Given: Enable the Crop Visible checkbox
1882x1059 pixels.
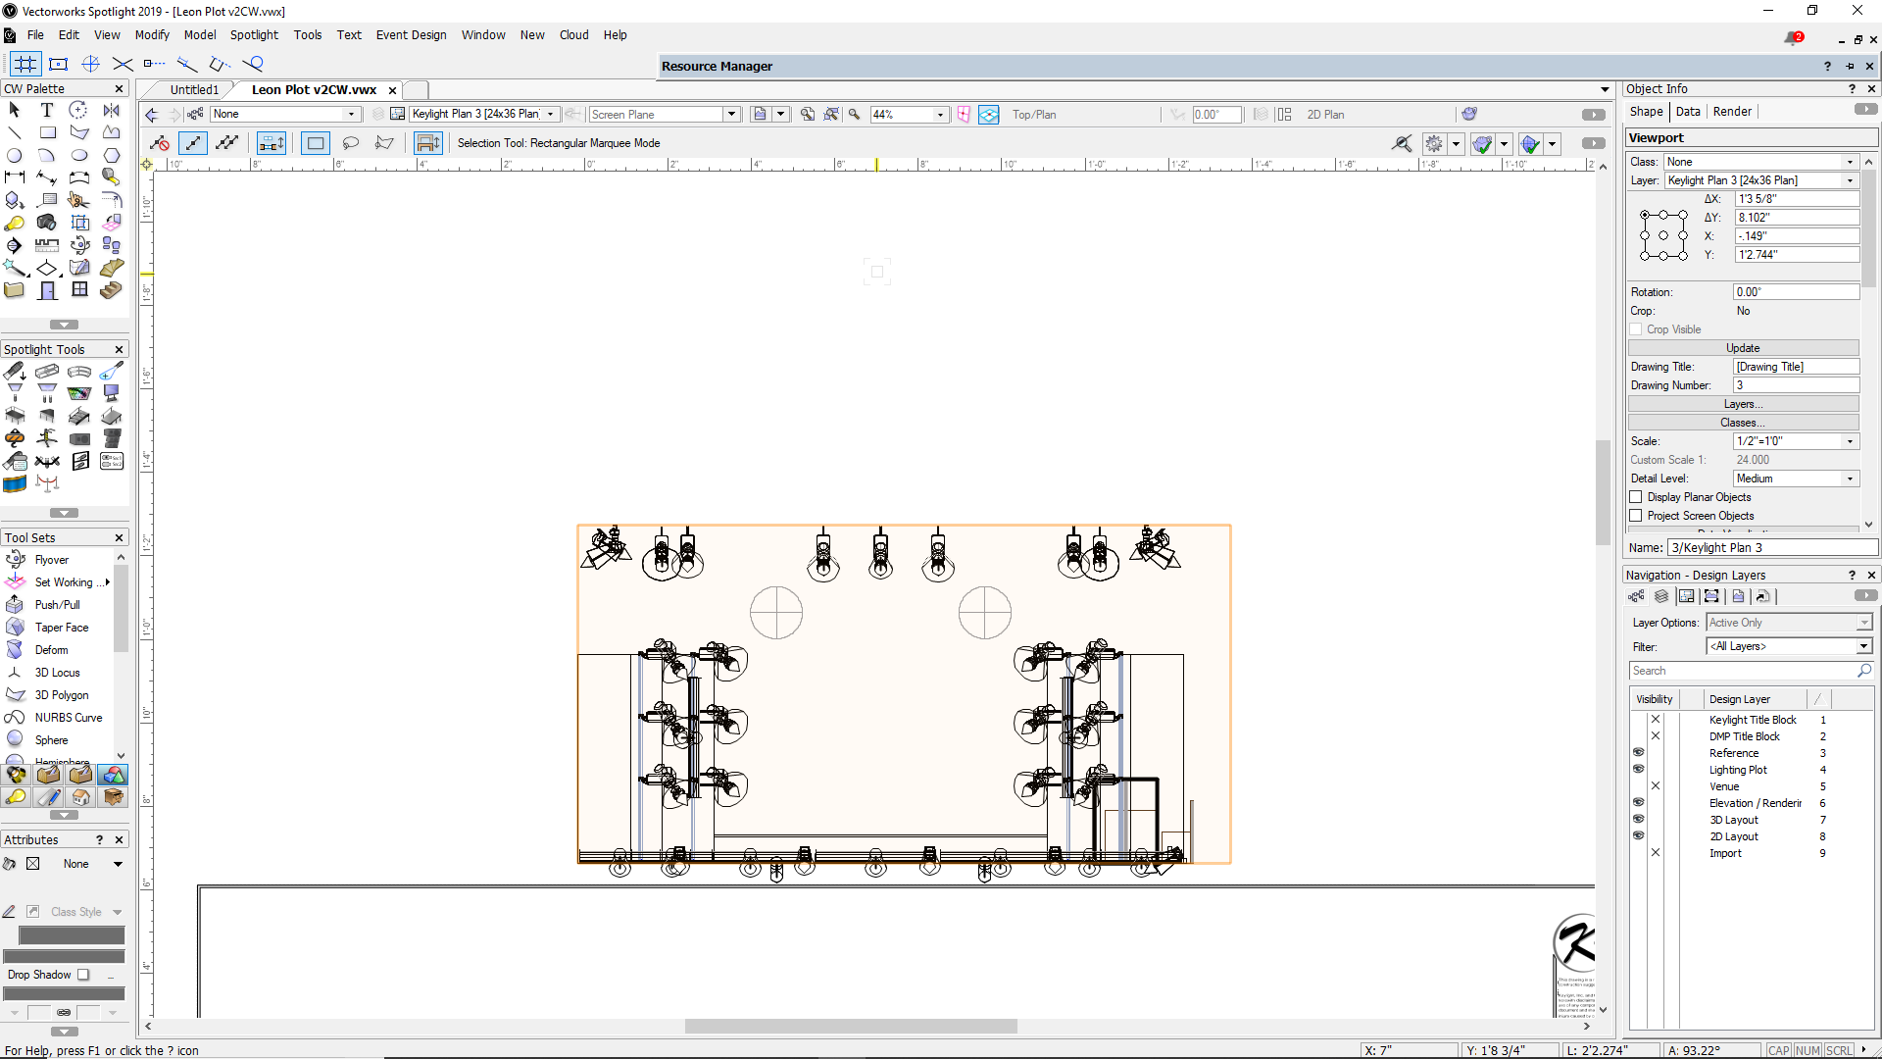Looking at the screenshot, I should [x=1637, y=329].
